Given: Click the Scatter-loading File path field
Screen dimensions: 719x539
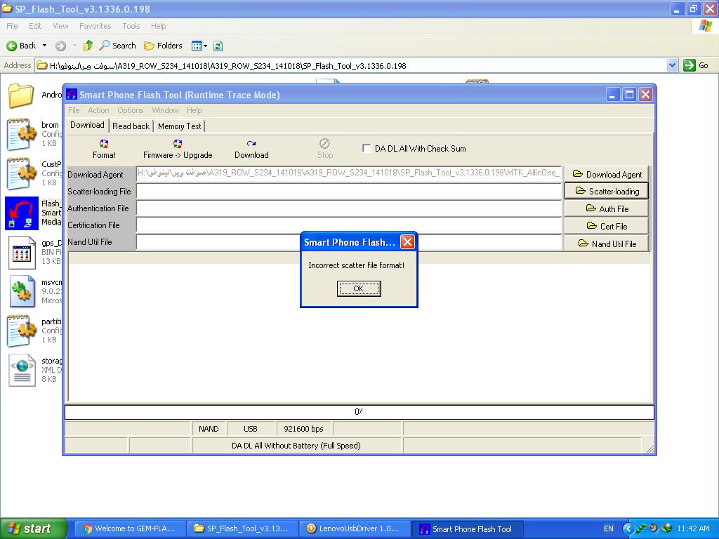Looking at the screenshot, I should tap(349, 191).
